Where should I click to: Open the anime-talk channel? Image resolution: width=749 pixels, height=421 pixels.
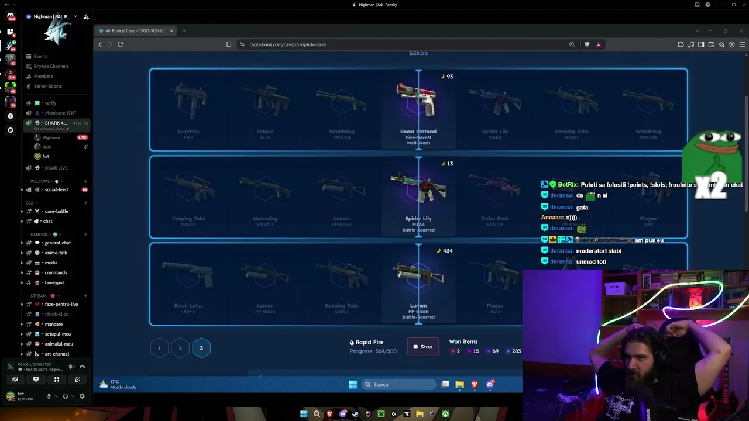coord(57,253)
